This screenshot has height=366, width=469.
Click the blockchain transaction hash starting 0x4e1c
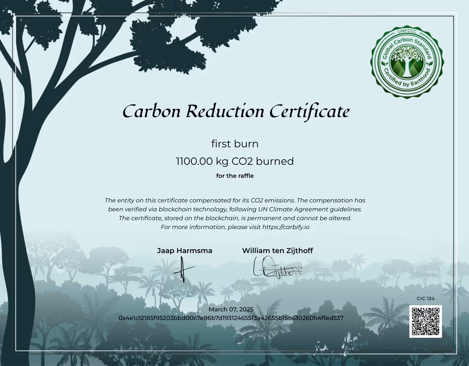pyautogui.click(x=231, y=318)
